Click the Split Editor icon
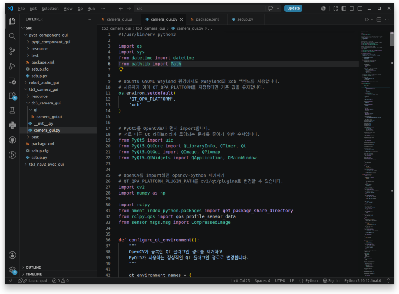Viewport: 399px width, 294px height. tap(379, 19)
